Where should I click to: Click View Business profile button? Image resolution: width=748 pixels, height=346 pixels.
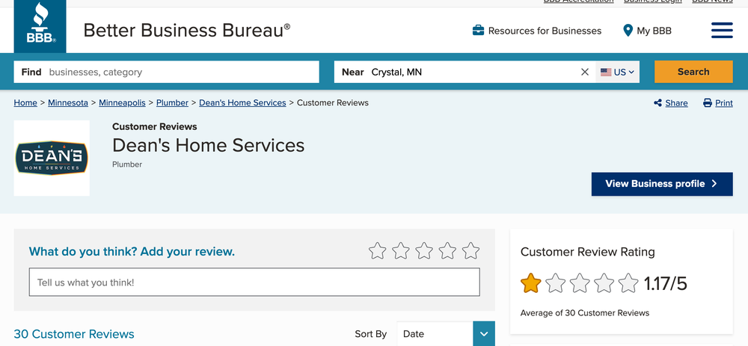point(661,184)
